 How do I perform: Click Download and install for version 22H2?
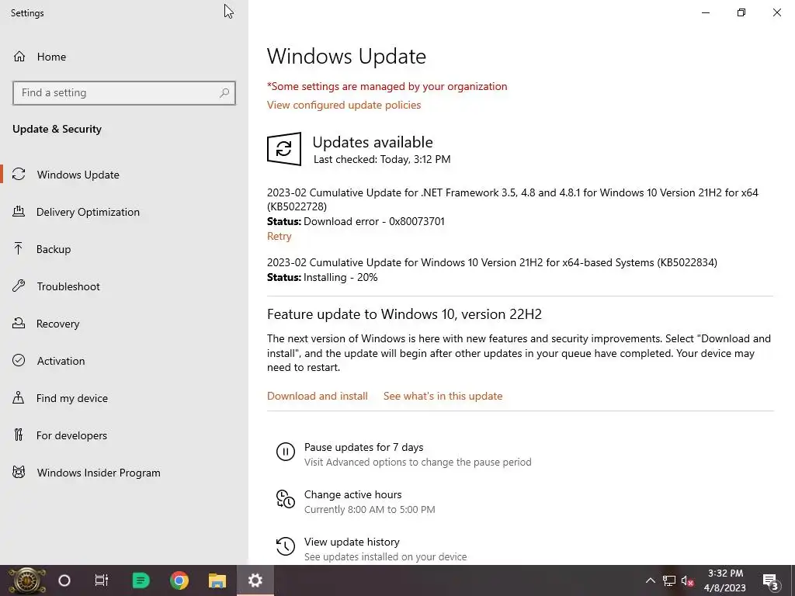(x=318, y=396)
